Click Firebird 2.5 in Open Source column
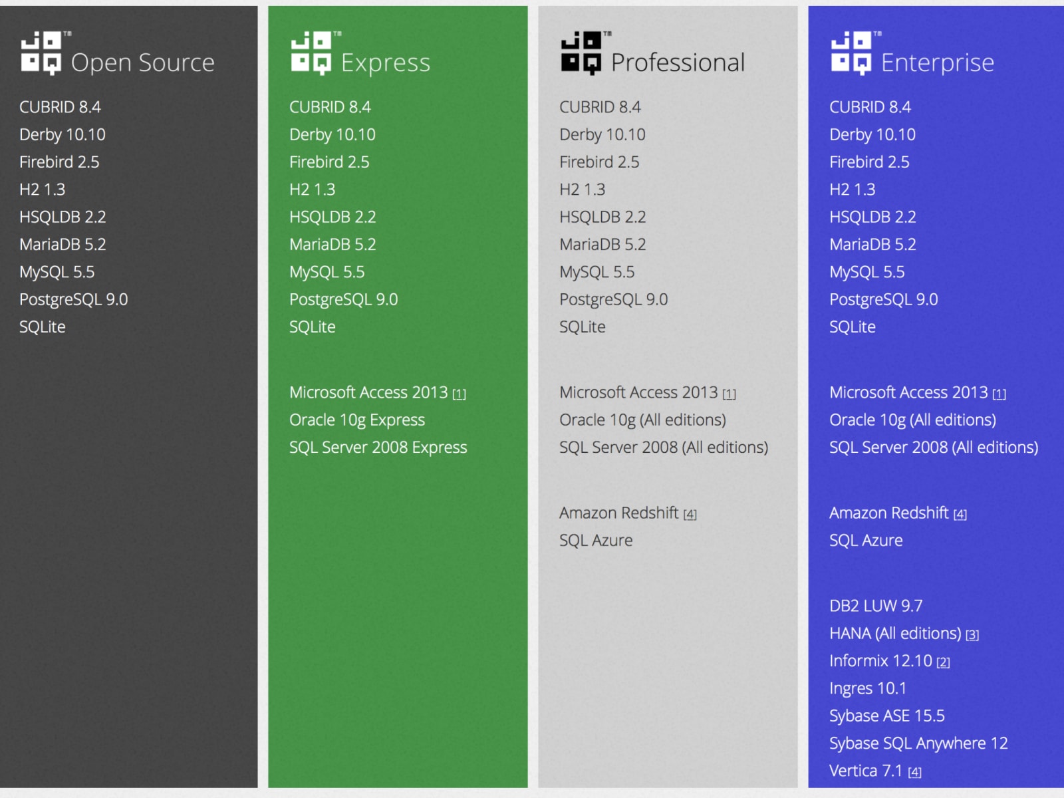Screen dimensions: 1064x798 pos(59,162)
